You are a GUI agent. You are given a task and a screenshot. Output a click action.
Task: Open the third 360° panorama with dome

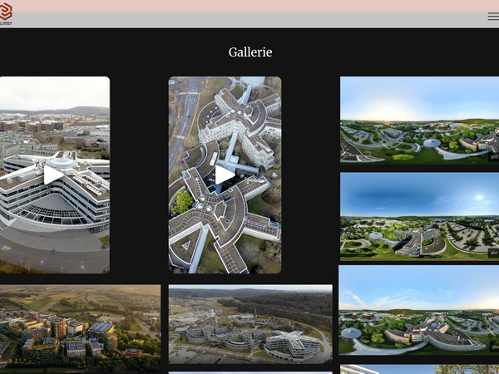(419, 310)
